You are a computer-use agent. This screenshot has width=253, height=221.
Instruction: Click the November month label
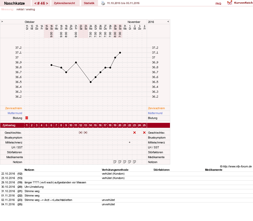tap(134, 22)
